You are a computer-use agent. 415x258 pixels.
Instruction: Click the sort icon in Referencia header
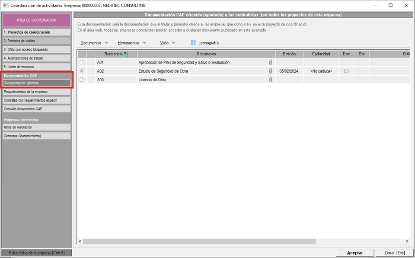(x=126, y=54)
